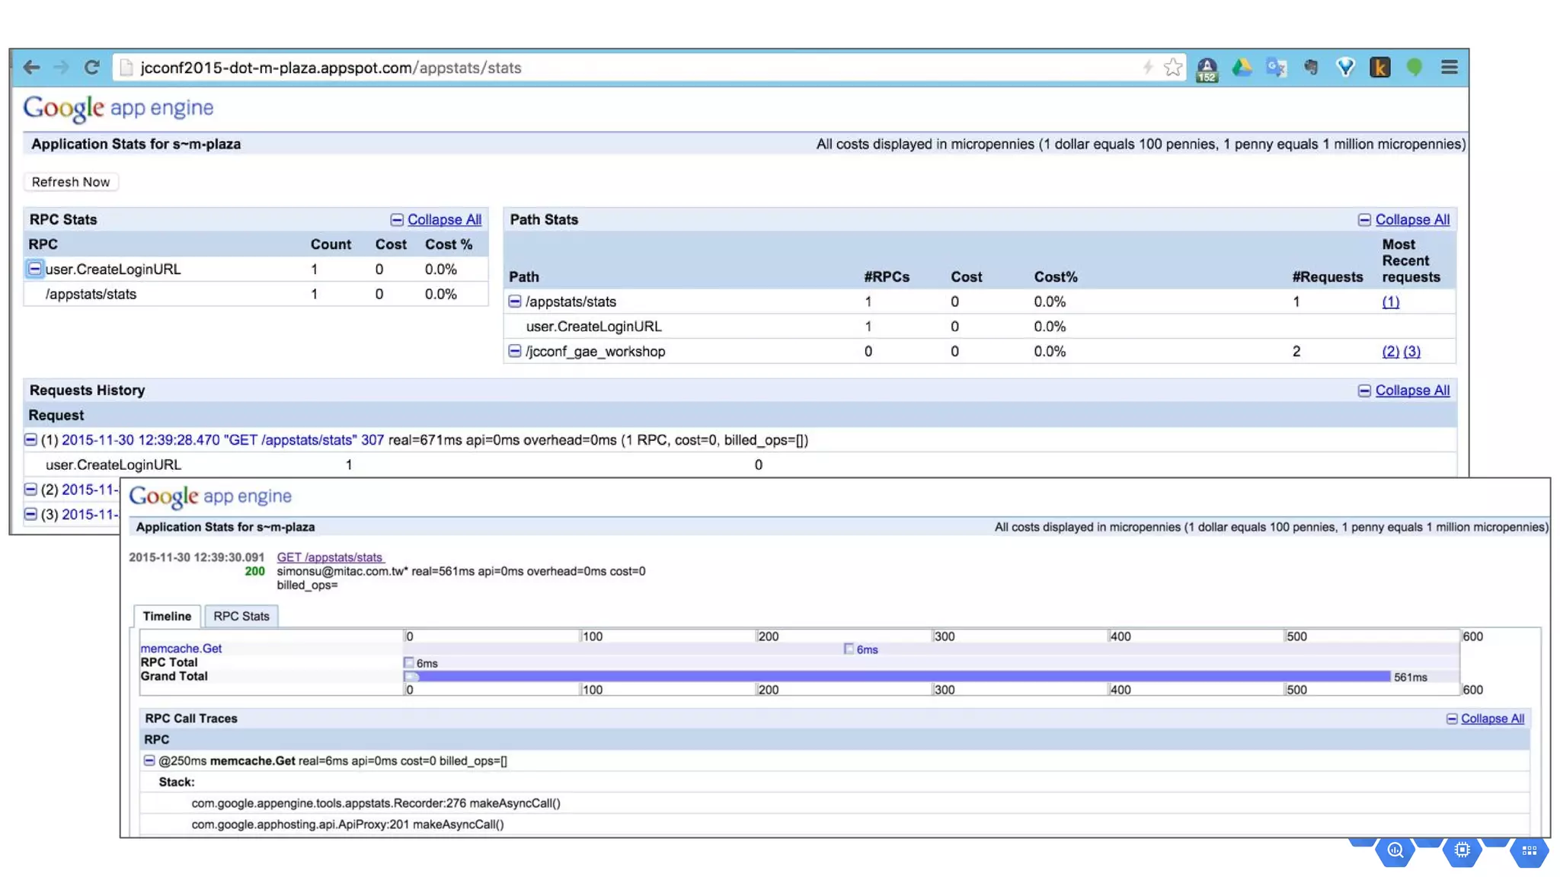The image size is (1560, 877).
Task: Open the Google Drive extension icon
Action: (1242, 68)
